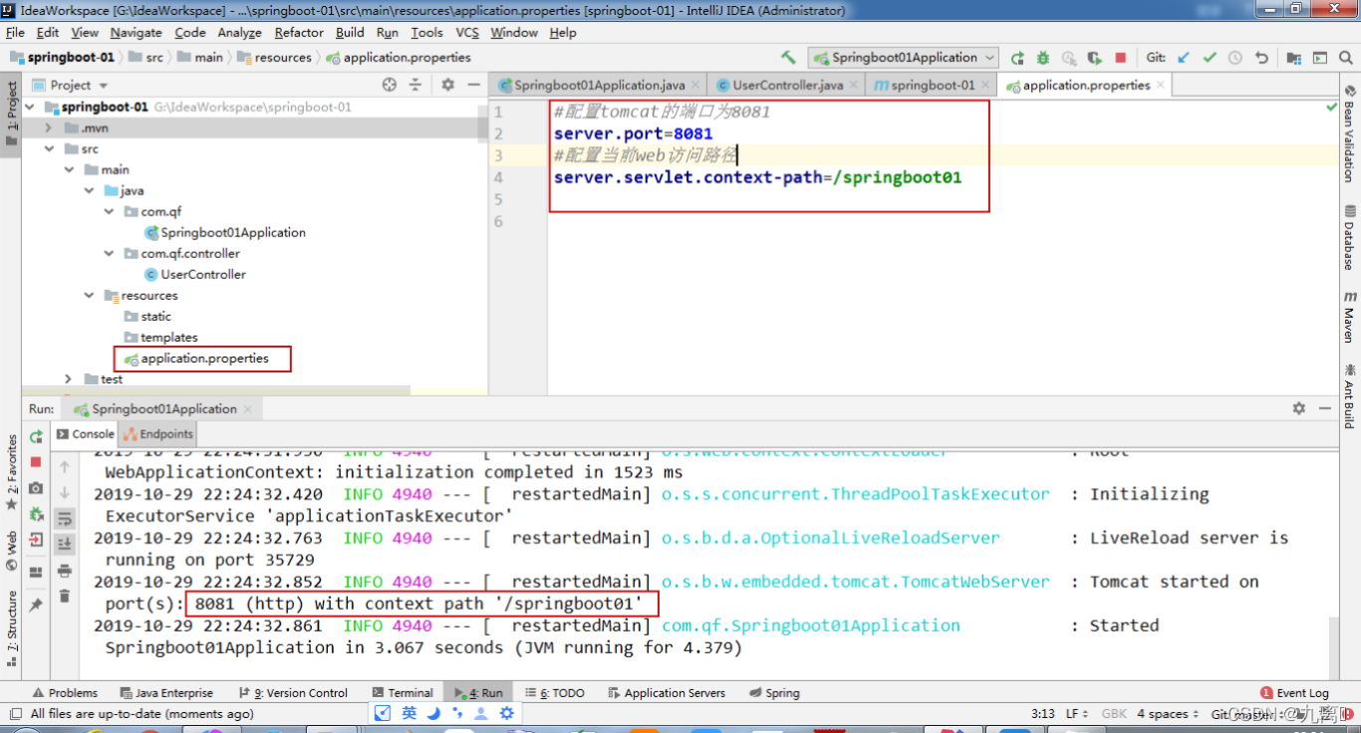This screenshot has width=1361, height=733.
Task: Click the red Stop icon in top toolbar
Action: [x=1121, y=58]
